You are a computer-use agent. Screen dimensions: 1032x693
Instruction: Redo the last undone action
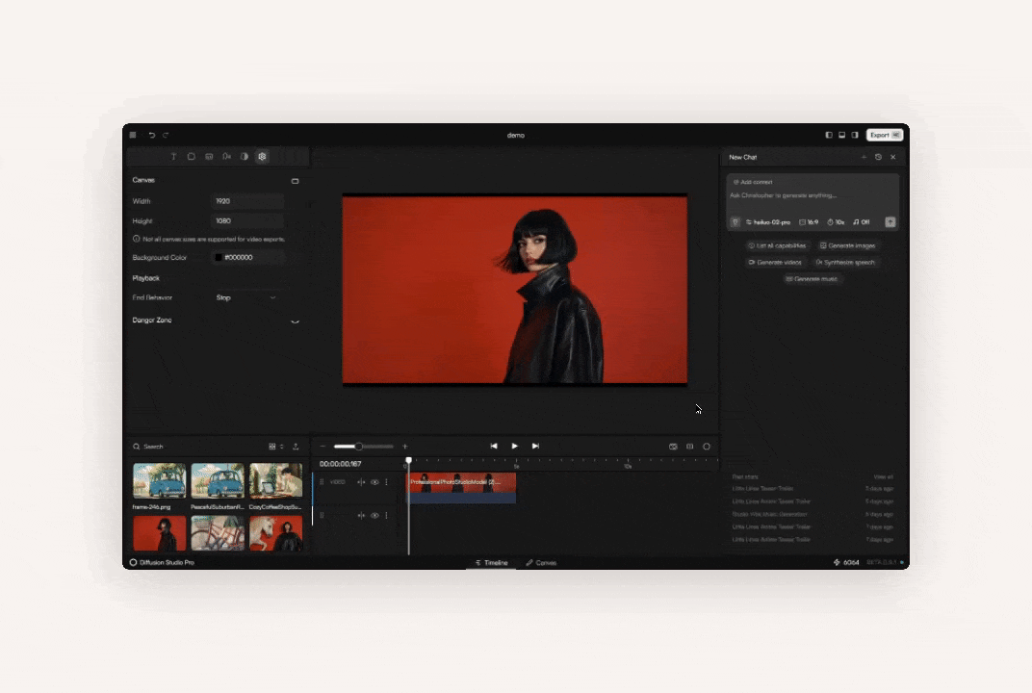click(166, 135)
